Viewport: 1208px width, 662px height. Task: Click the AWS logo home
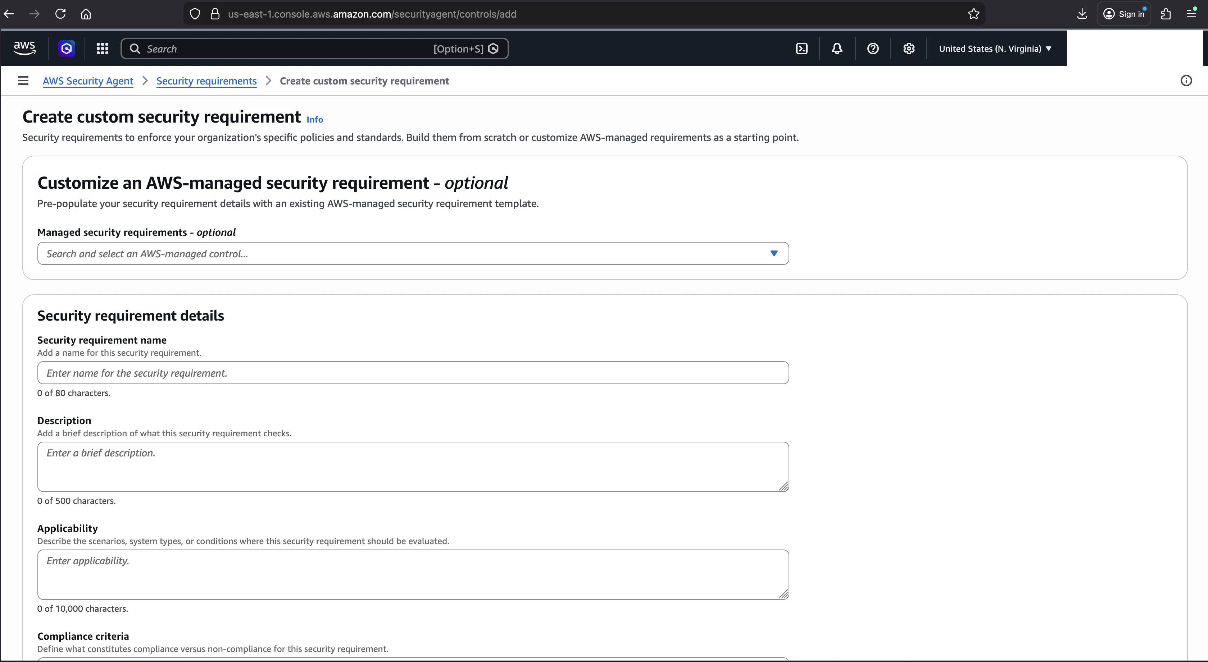tap(24, 48)
